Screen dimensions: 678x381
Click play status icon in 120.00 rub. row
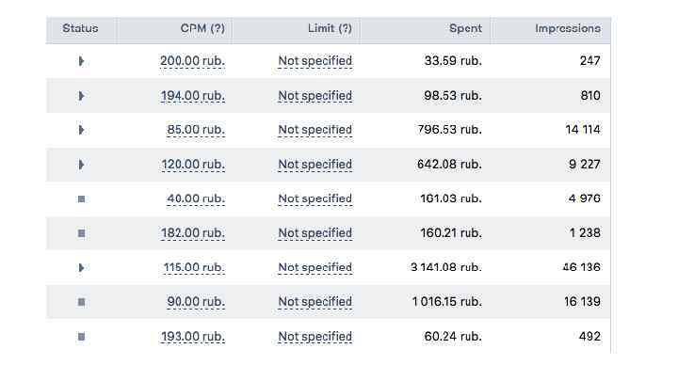[x=81, y=165]
